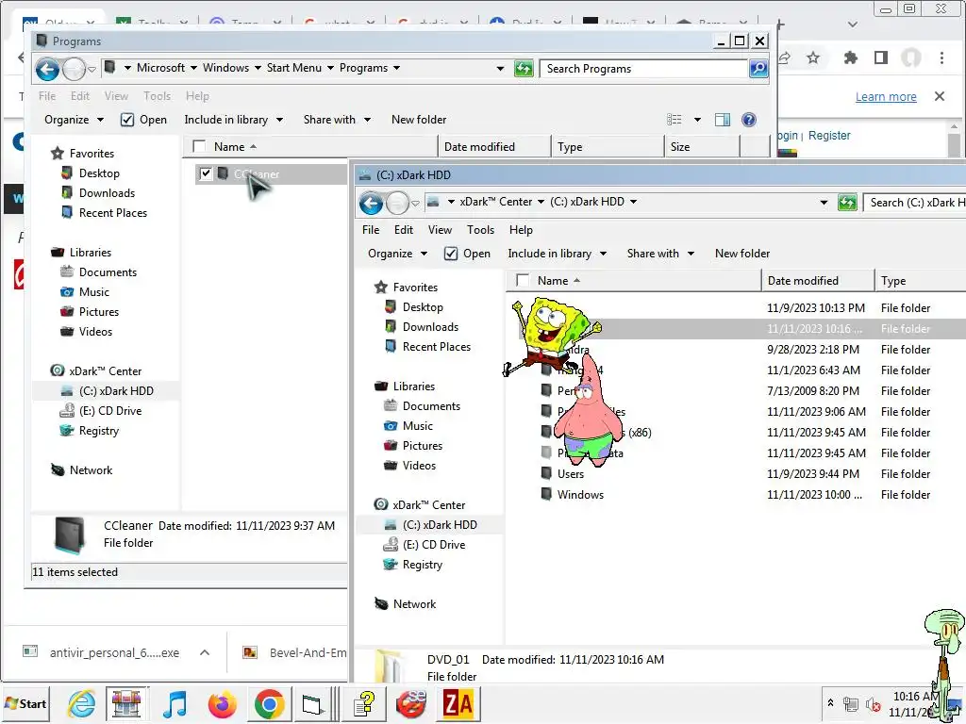The height and width of the screenshot is (724, 966).
Task: Open address history dropdown in Programs window
Action: [500, 68]
